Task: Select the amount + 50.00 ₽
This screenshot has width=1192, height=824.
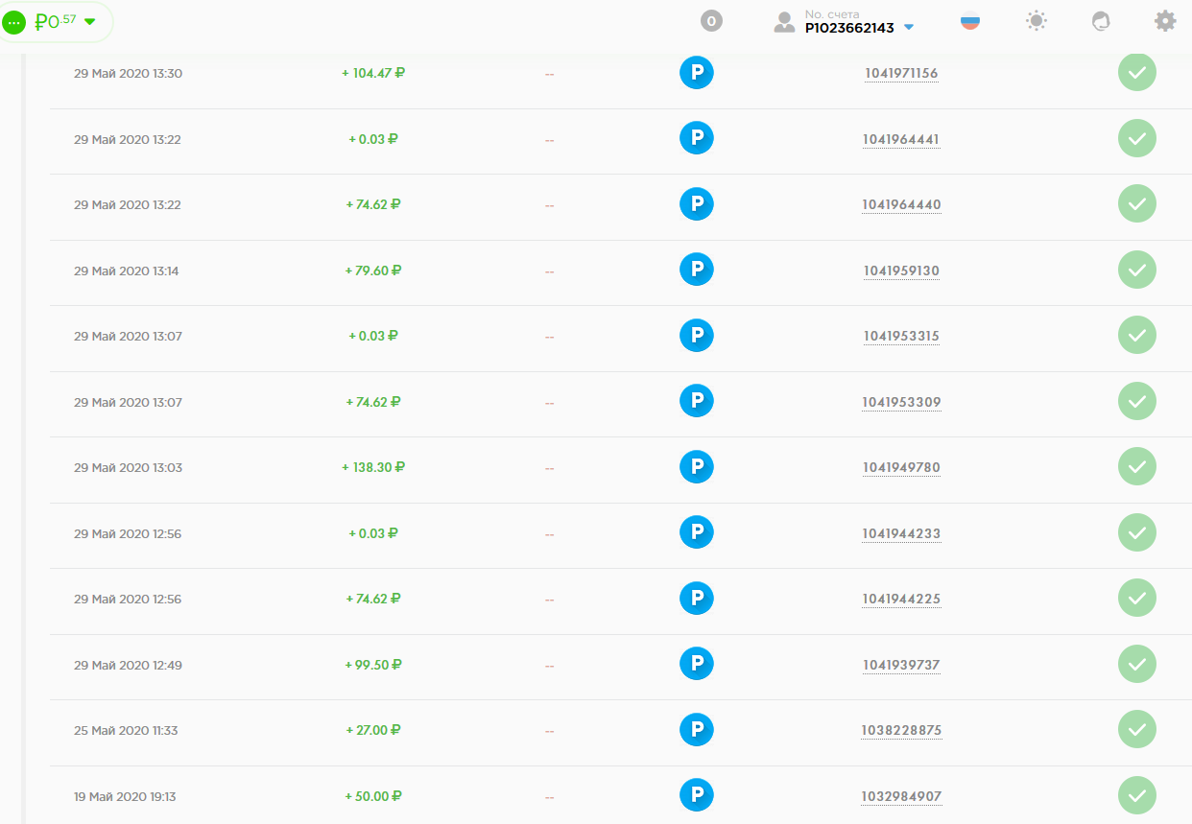Action: click(373, 796)
